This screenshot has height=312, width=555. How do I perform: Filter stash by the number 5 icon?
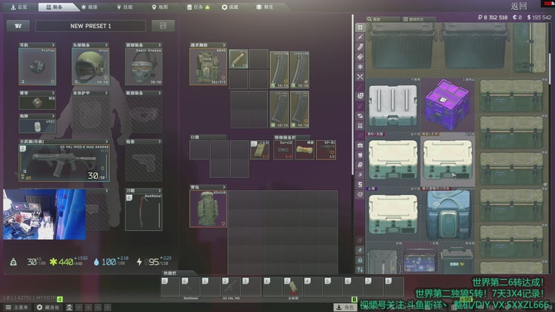[360, 184]
